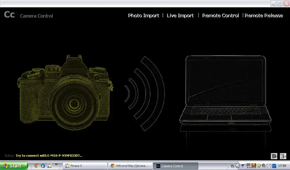The image size is (290, 170).
Task: Switch to the Picasa 3 taskbar window
Action: pos(85,166)
